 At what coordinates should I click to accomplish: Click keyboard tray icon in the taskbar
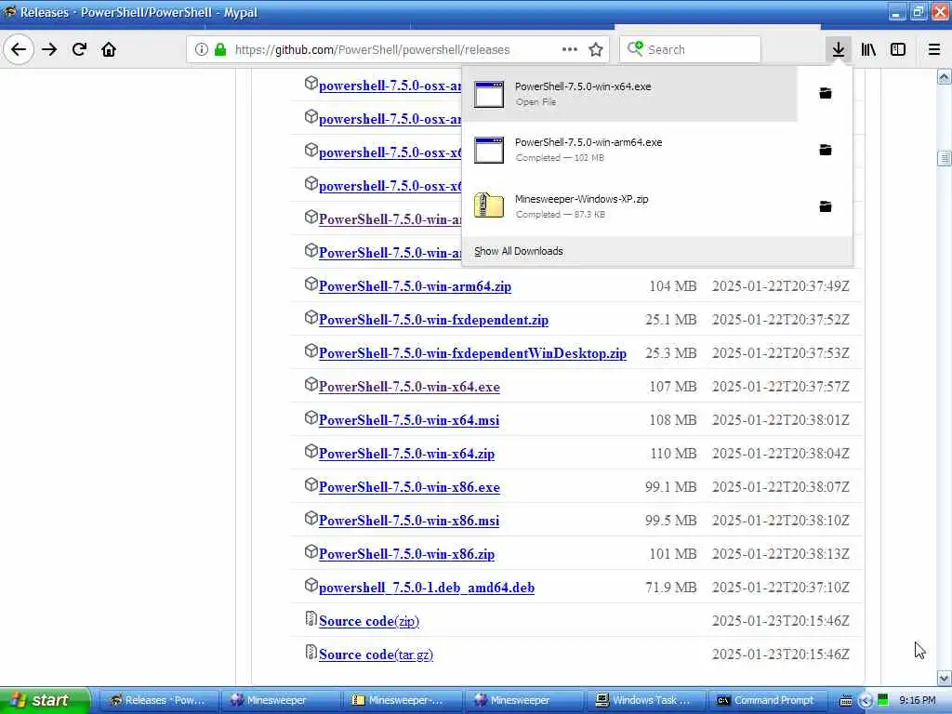pos(846,701)
